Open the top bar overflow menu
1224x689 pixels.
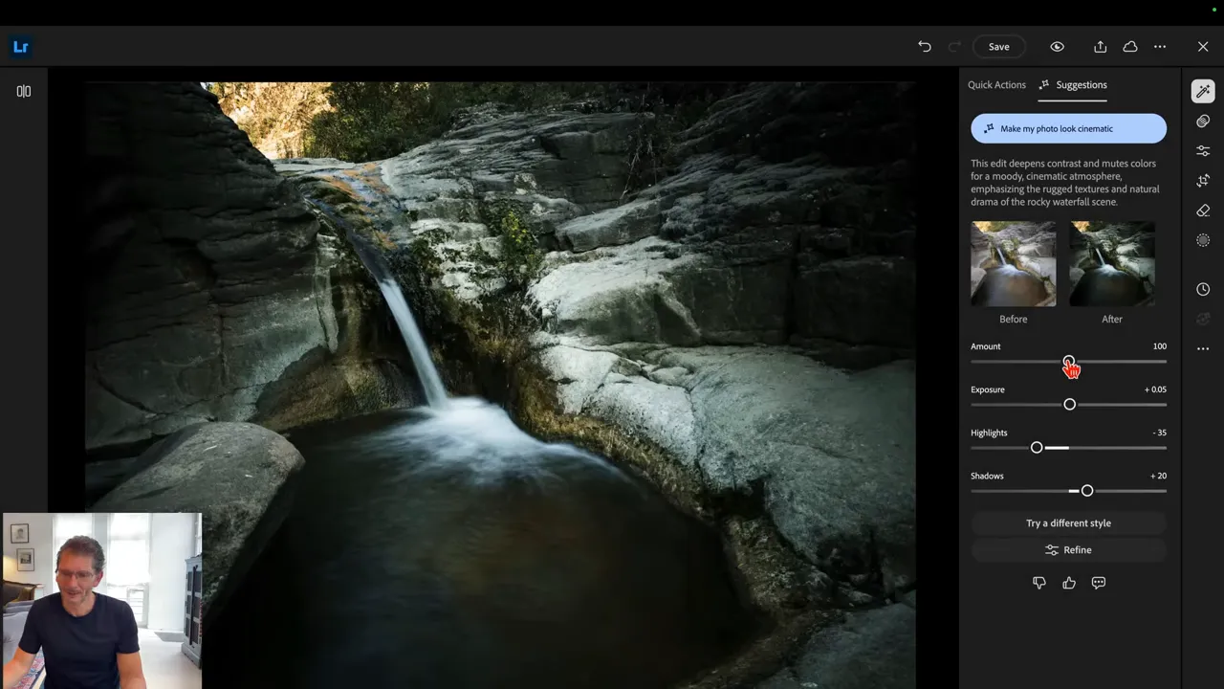click(1160, 46)
